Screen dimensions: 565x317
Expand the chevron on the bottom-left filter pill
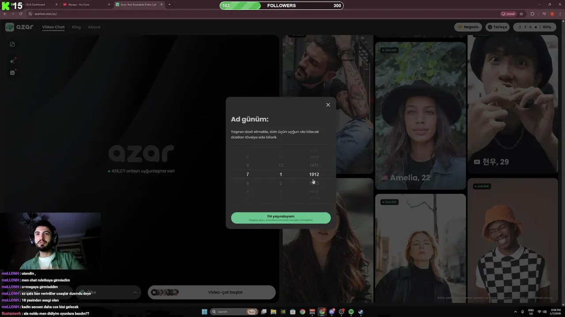coord(135,292)
